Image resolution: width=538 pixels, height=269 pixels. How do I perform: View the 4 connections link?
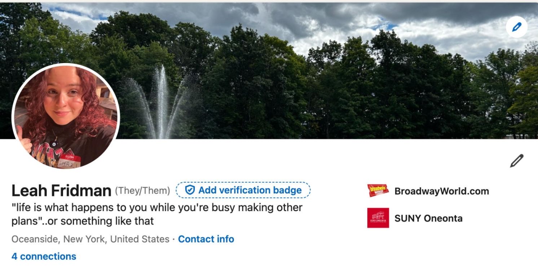pyautogui.click(x=44, y=256)
